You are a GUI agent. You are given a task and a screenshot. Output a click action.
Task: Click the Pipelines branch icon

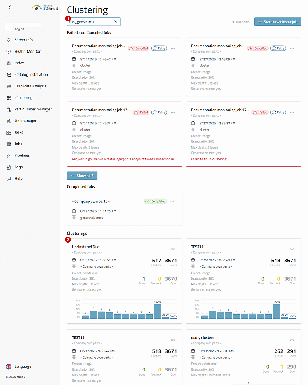click(9, 156)
